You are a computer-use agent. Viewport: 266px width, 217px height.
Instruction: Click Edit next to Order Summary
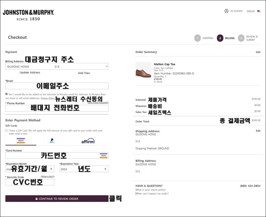pos(258,52)
